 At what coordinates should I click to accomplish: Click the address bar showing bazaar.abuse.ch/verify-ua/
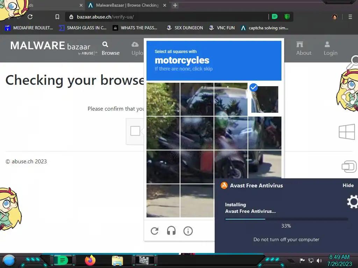167,17
